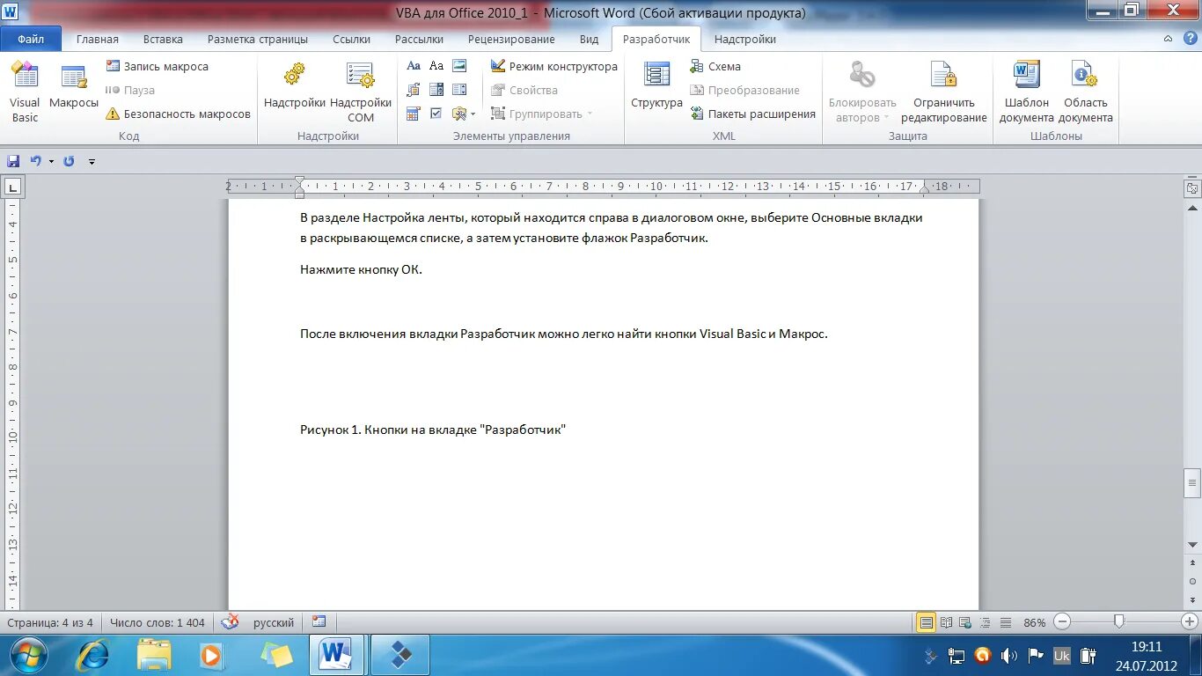The width and height of the screenshot is (1202, 676).
Task: Switch to the Ссылки tab
Action: tap(351, 39)
